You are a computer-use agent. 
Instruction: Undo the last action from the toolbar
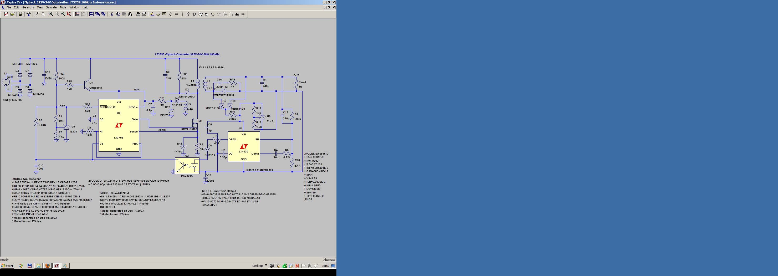click(x=213, y=14)
